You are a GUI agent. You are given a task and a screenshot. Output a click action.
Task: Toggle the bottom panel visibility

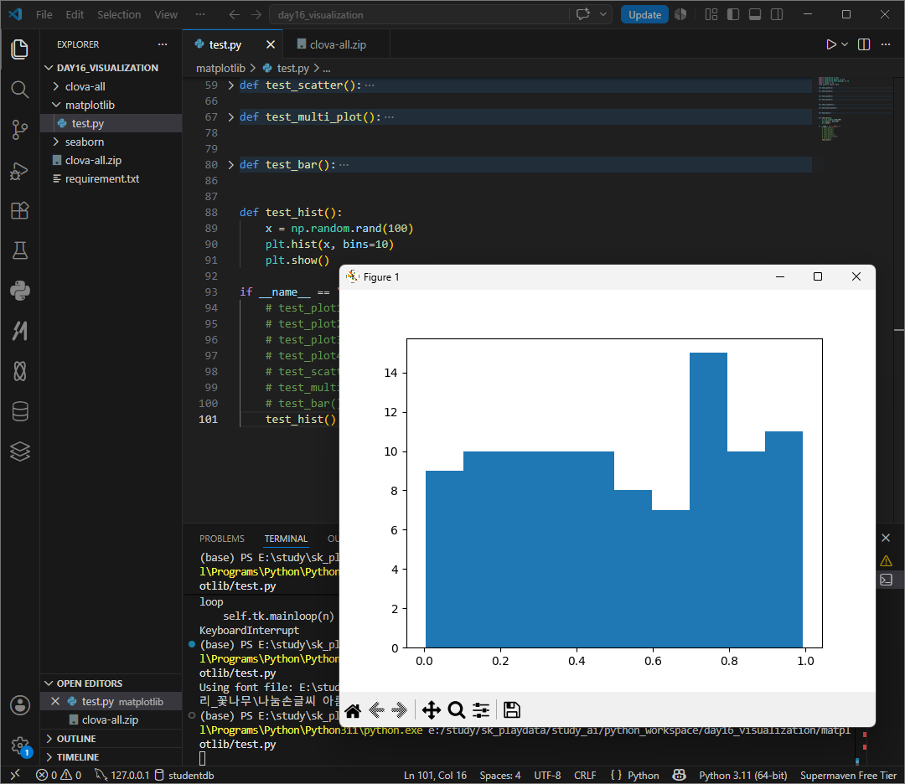[754, 14]
